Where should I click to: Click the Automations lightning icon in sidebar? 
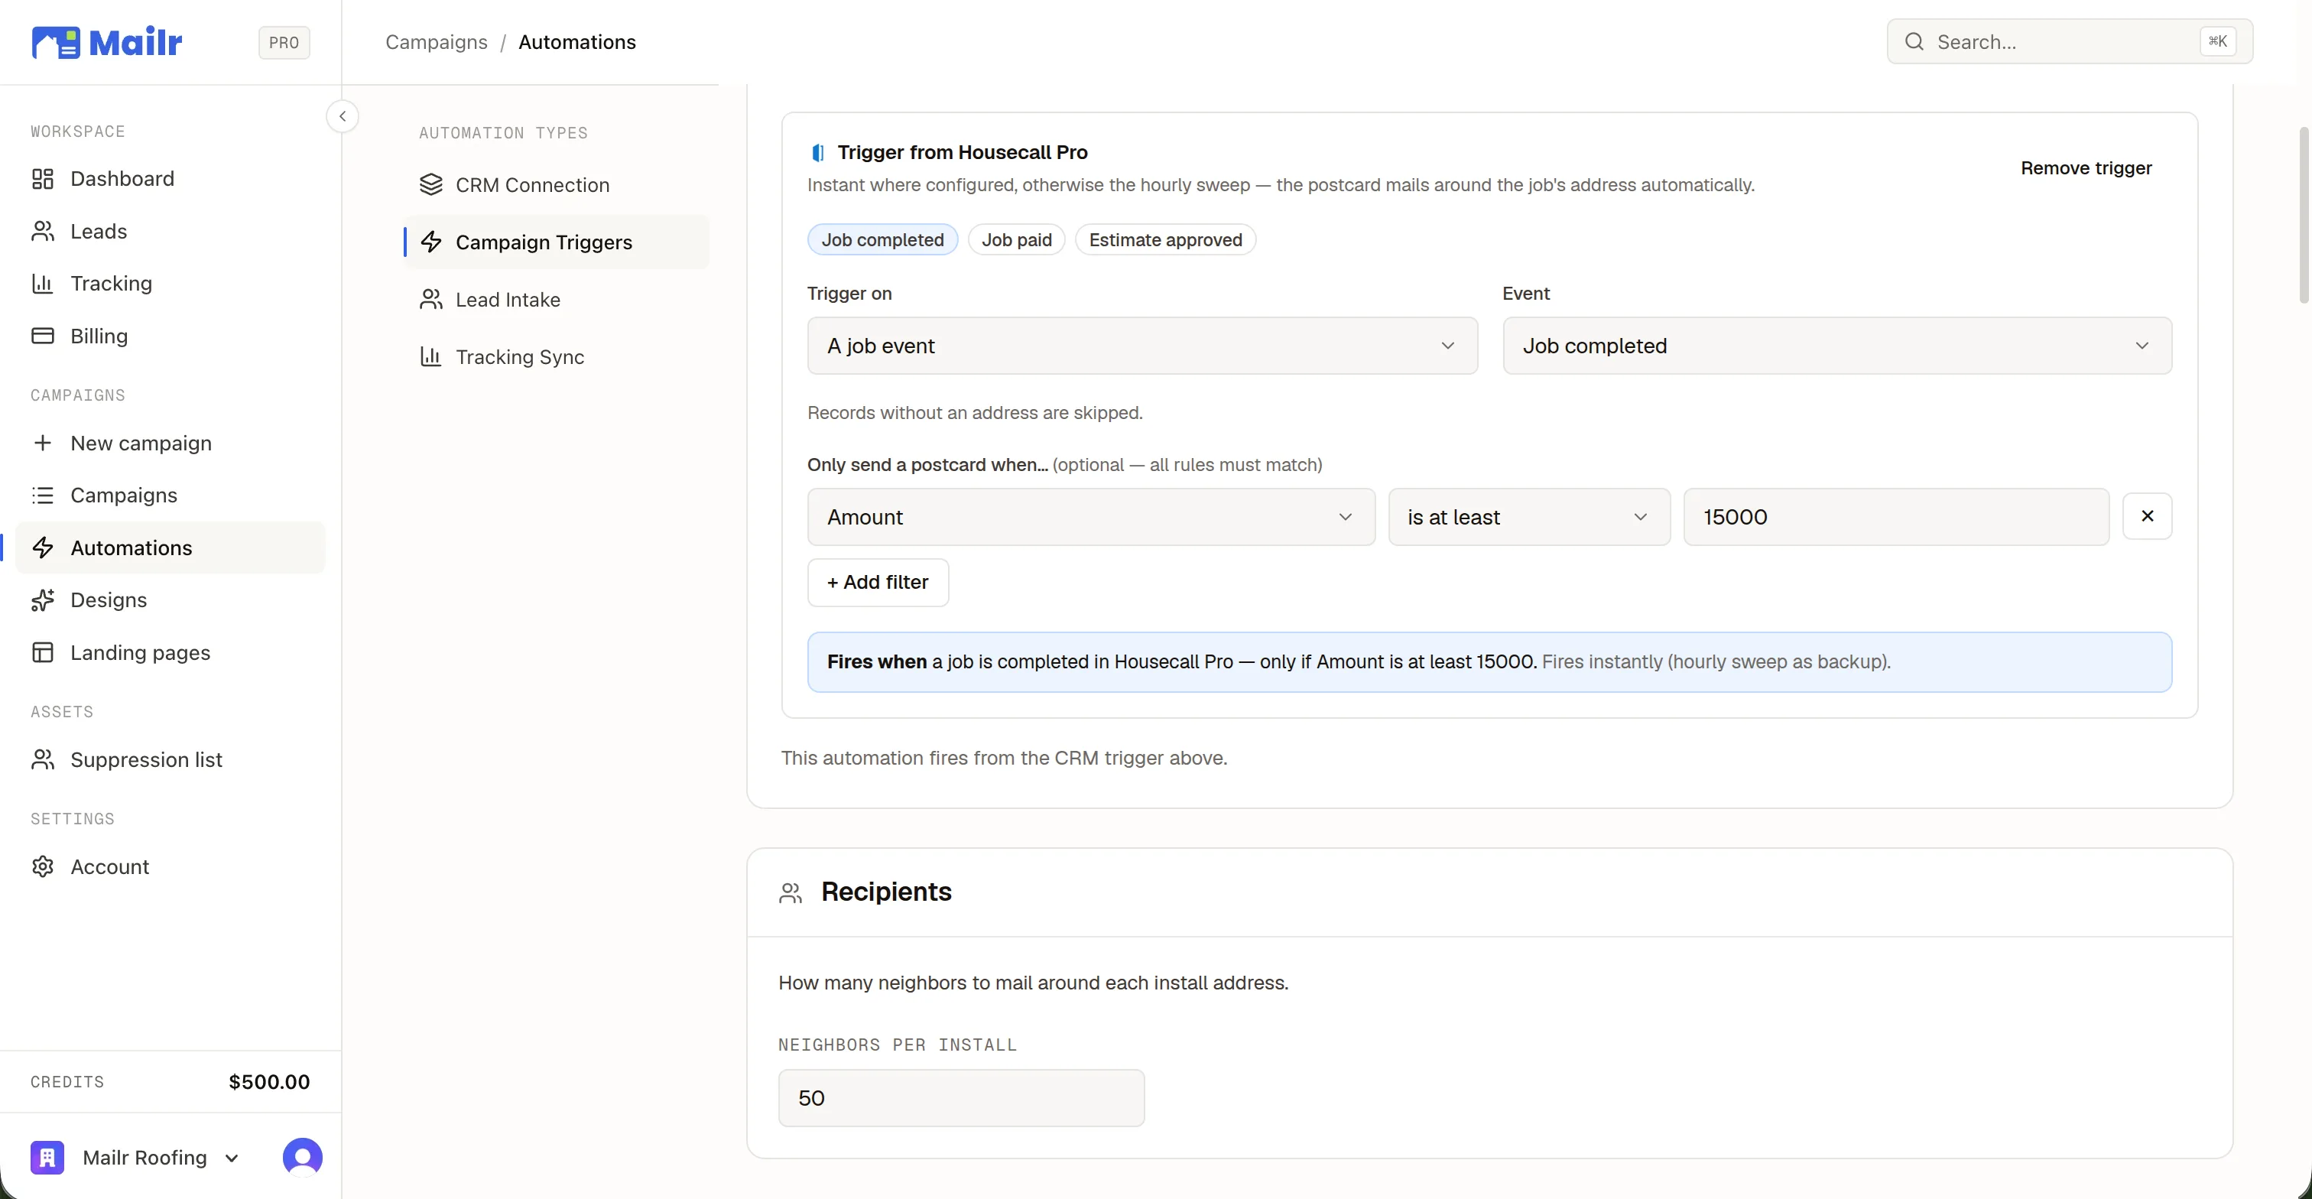[42, 548]
